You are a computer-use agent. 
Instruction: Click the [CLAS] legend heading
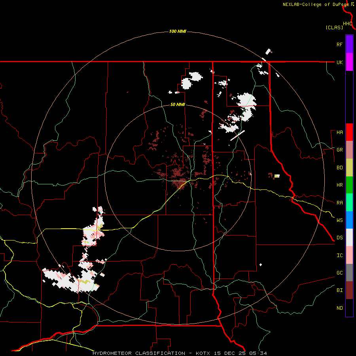click(x=334, y=27)
